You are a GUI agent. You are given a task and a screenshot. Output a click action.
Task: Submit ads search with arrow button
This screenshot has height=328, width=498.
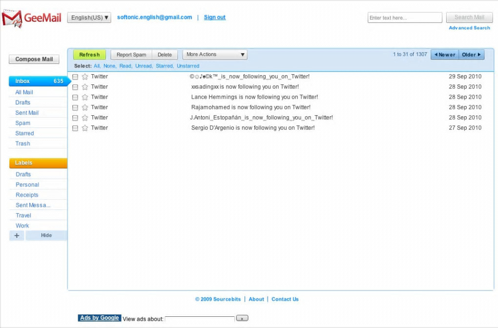[242, 318]
